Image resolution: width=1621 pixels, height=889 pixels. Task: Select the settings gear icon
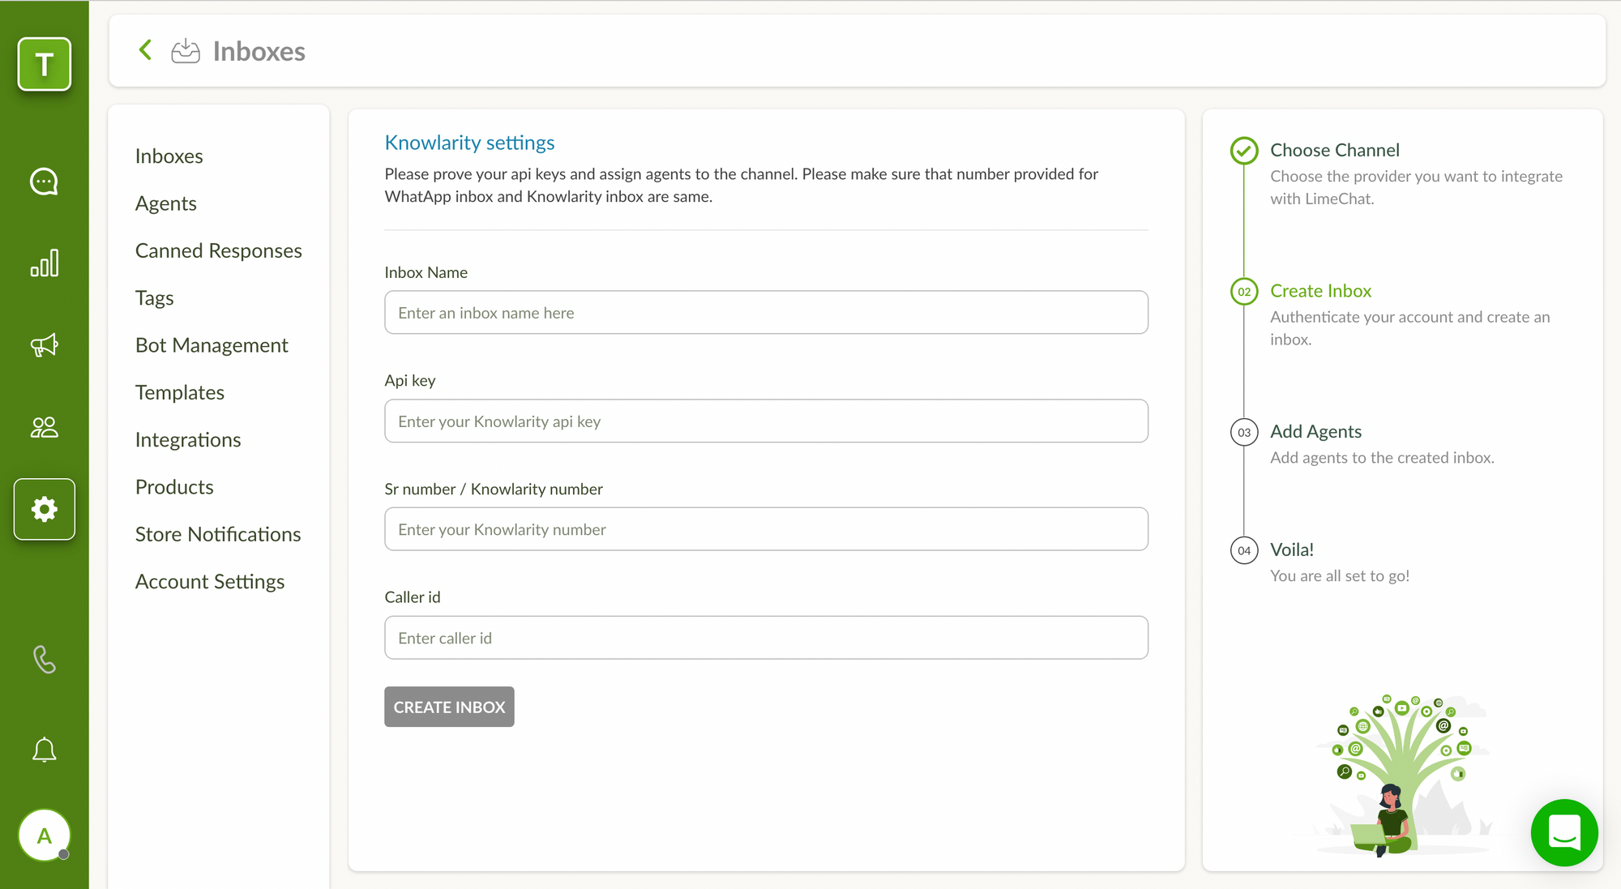coord(45,509)
